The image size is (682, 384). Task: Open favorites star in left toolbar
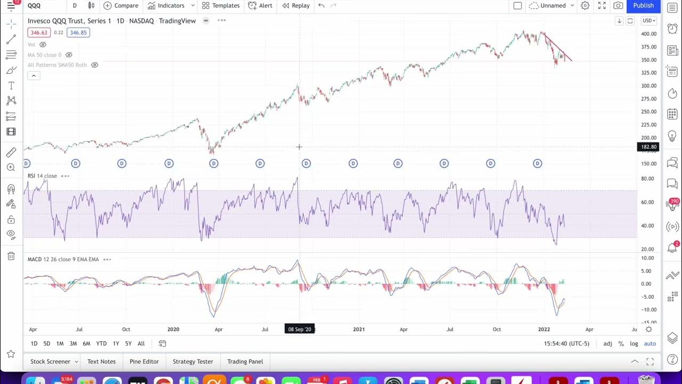coord(11,354)
